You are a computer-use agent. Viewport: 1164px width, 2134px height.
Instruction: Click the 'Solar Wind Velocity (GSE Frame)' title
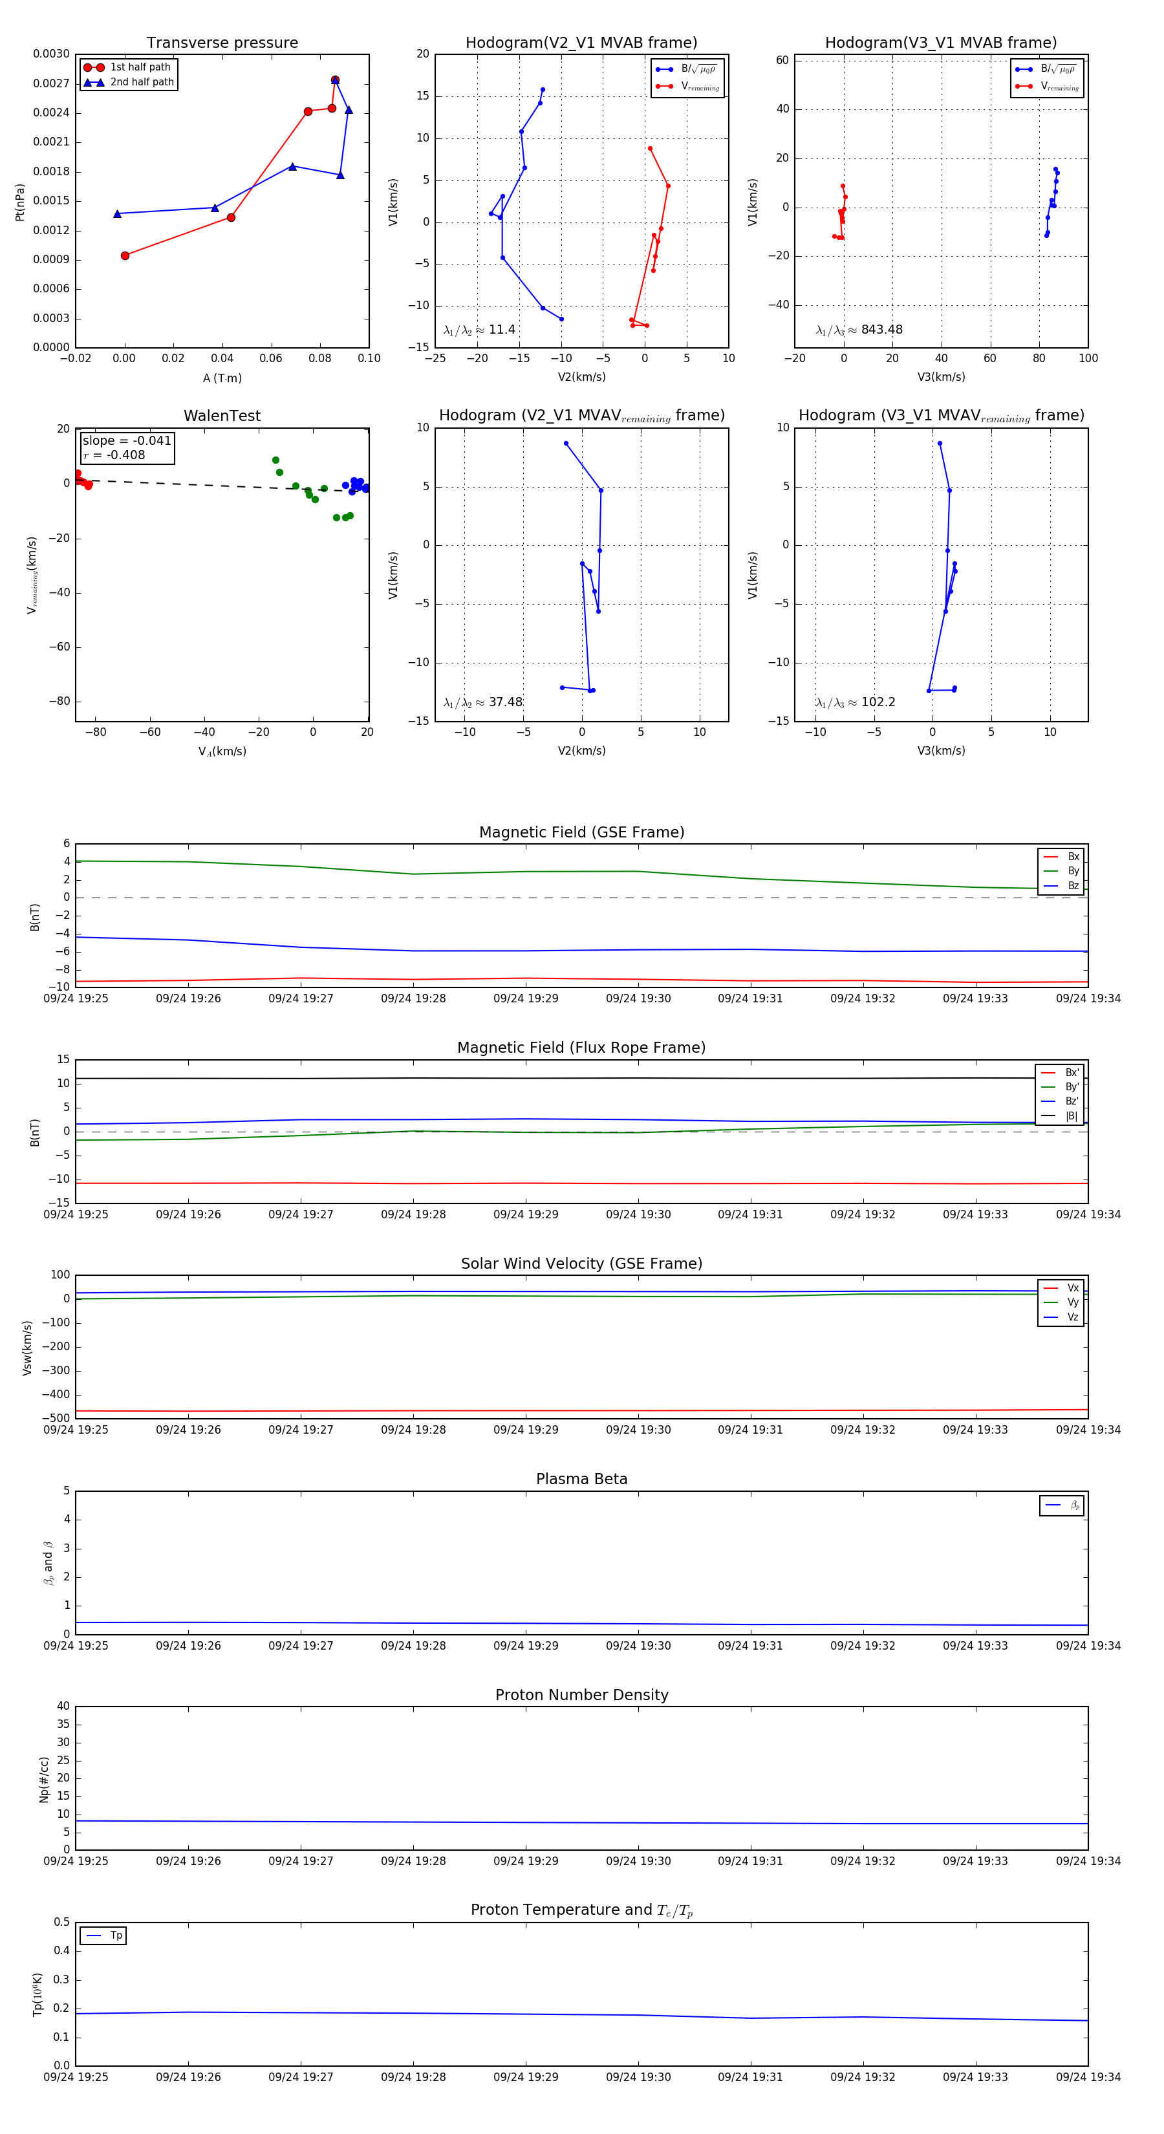[x=581, y=1264]
